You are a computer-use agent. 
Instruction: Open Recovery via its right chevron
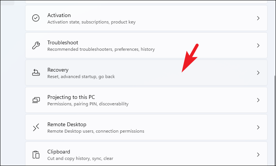258,73
